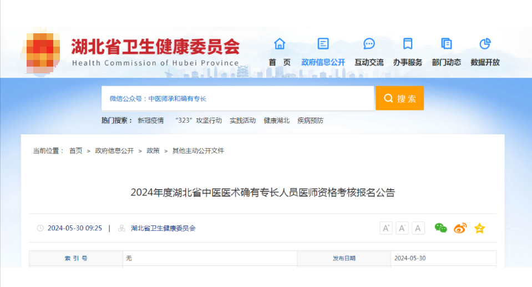Share article via WeChat icon
This screenshot has width=532, height=287.
click(x=440, y=228)
